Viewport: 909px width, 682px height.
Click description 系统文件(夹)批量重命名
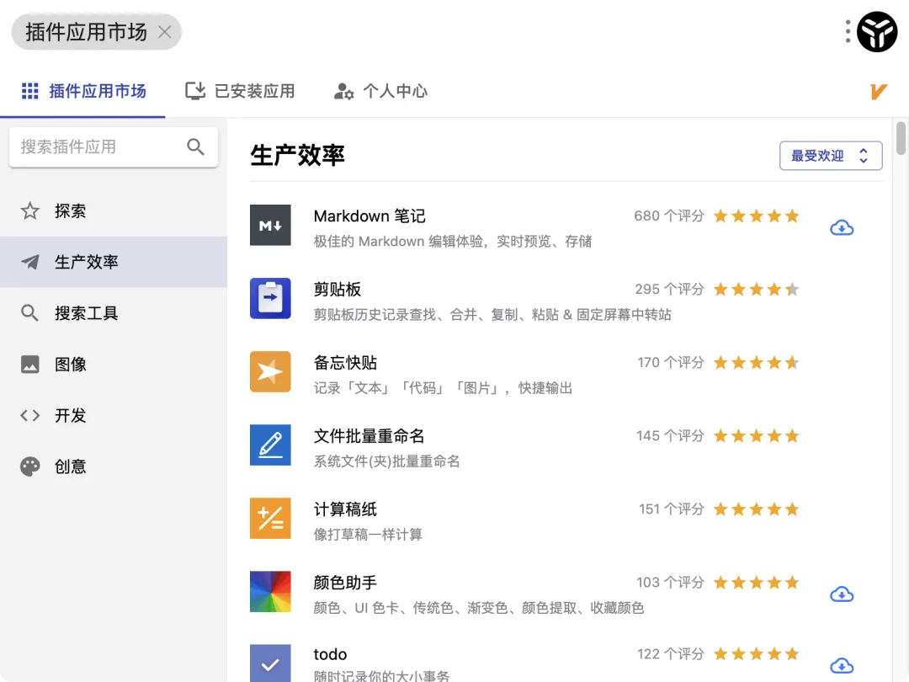click(386, 461)
